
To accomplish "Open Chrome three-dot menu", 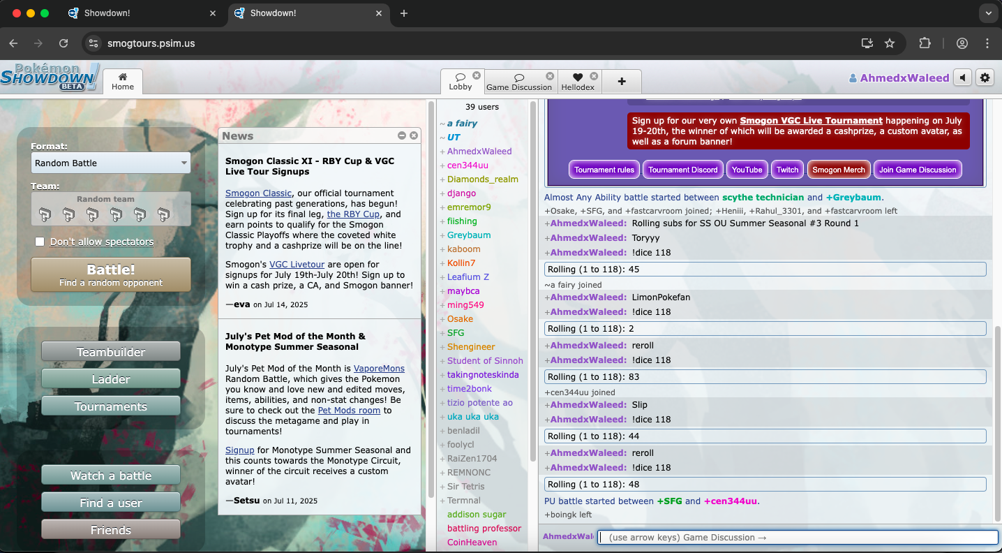I will click(x=987, y=43).
